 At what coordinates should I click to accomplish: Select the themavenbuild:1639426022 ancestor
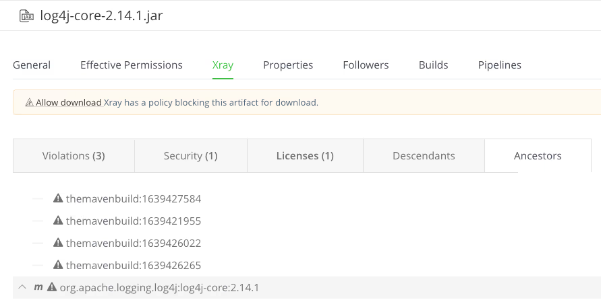134,243
